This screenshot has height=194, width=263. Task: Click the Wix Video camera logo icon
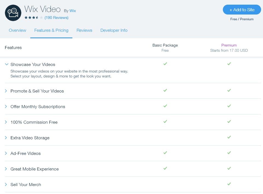13,13
